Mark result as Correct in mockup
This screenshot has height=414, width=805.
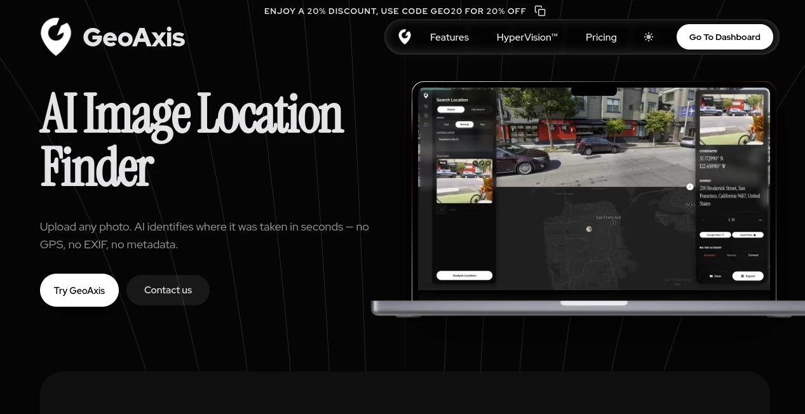[754, 255]
